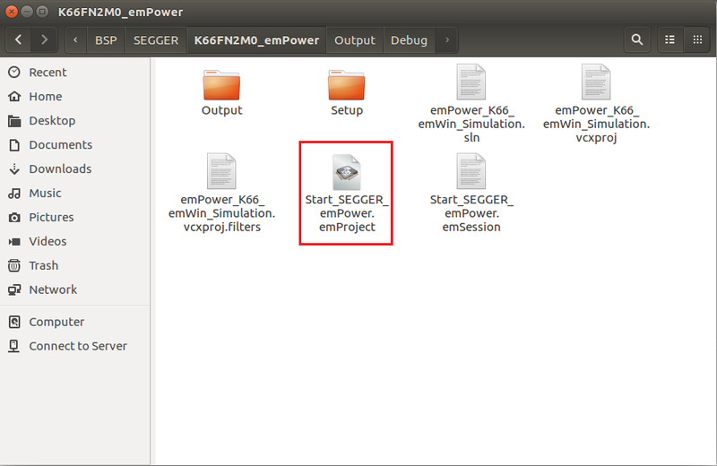The width and height of the screenshot is (717, 466).
Task: Select Start_SEGGER_emPower.emSession file
Action: pos(471,173)
